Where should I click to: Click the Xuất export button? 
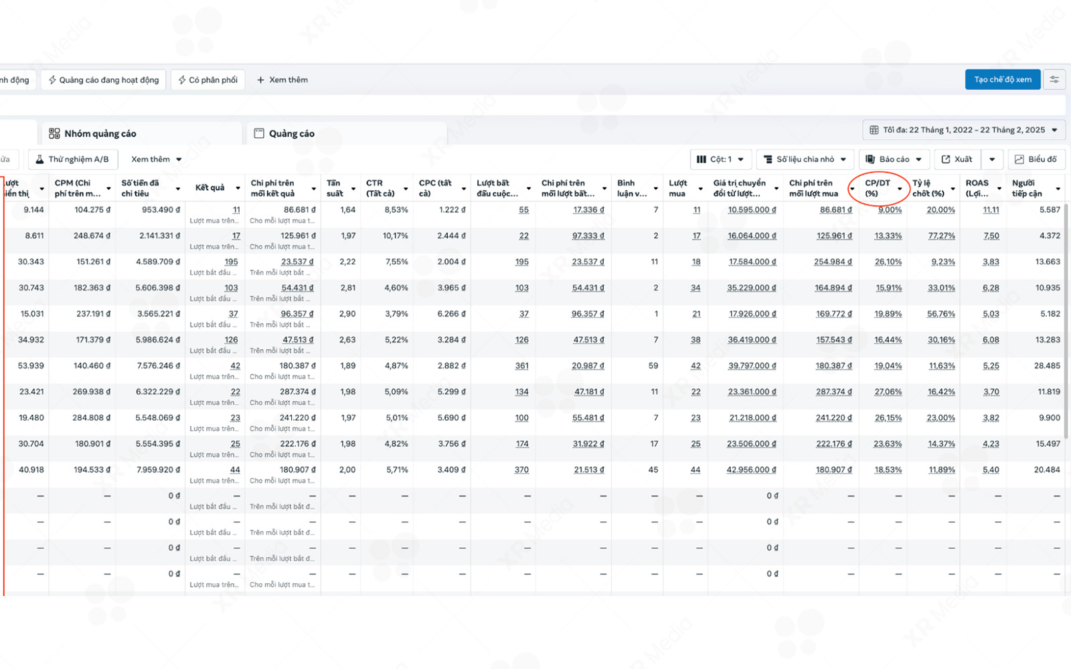[x=957, y=159]
